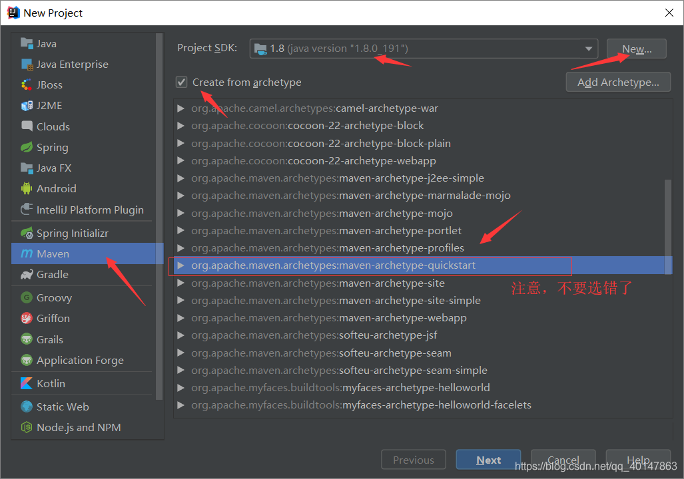Click the Help button

click(638, 460)
